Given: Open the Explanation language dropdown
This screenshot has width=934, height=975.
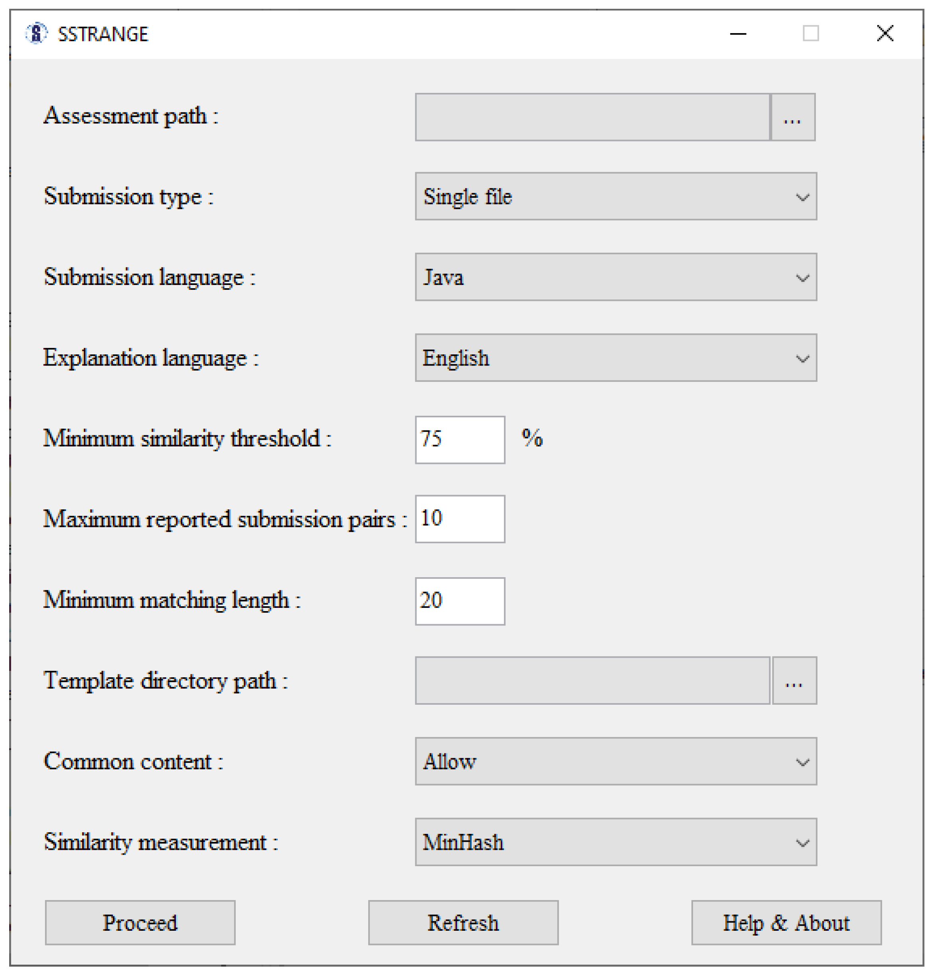Looking at the screenshot, I should (615, 358).
